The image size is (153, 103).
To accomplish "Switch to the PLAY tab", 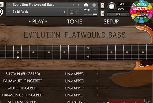I will click(38, 21).
